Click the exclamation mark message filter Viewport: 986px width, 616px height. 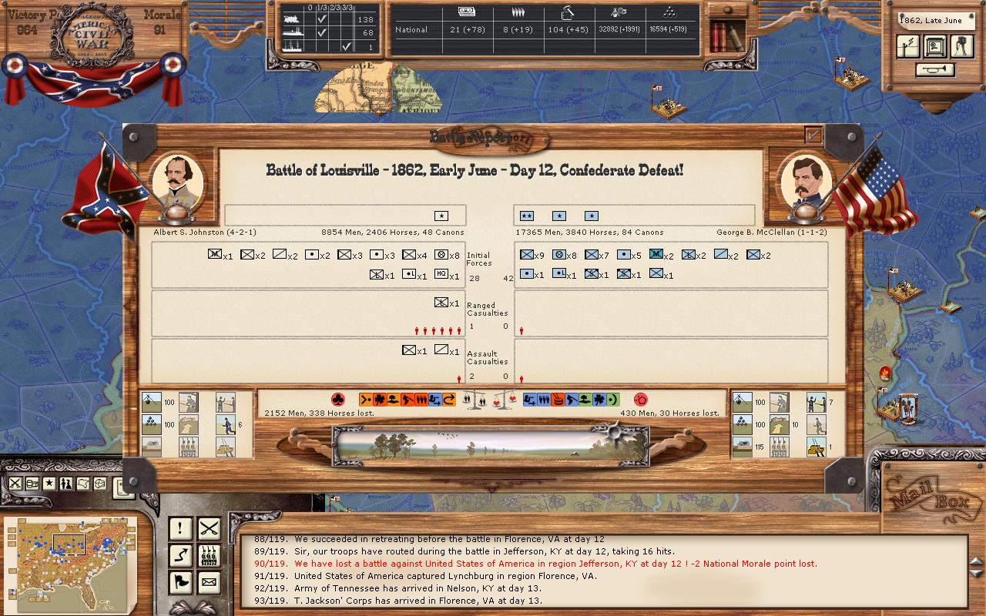[x=180, y=528]
